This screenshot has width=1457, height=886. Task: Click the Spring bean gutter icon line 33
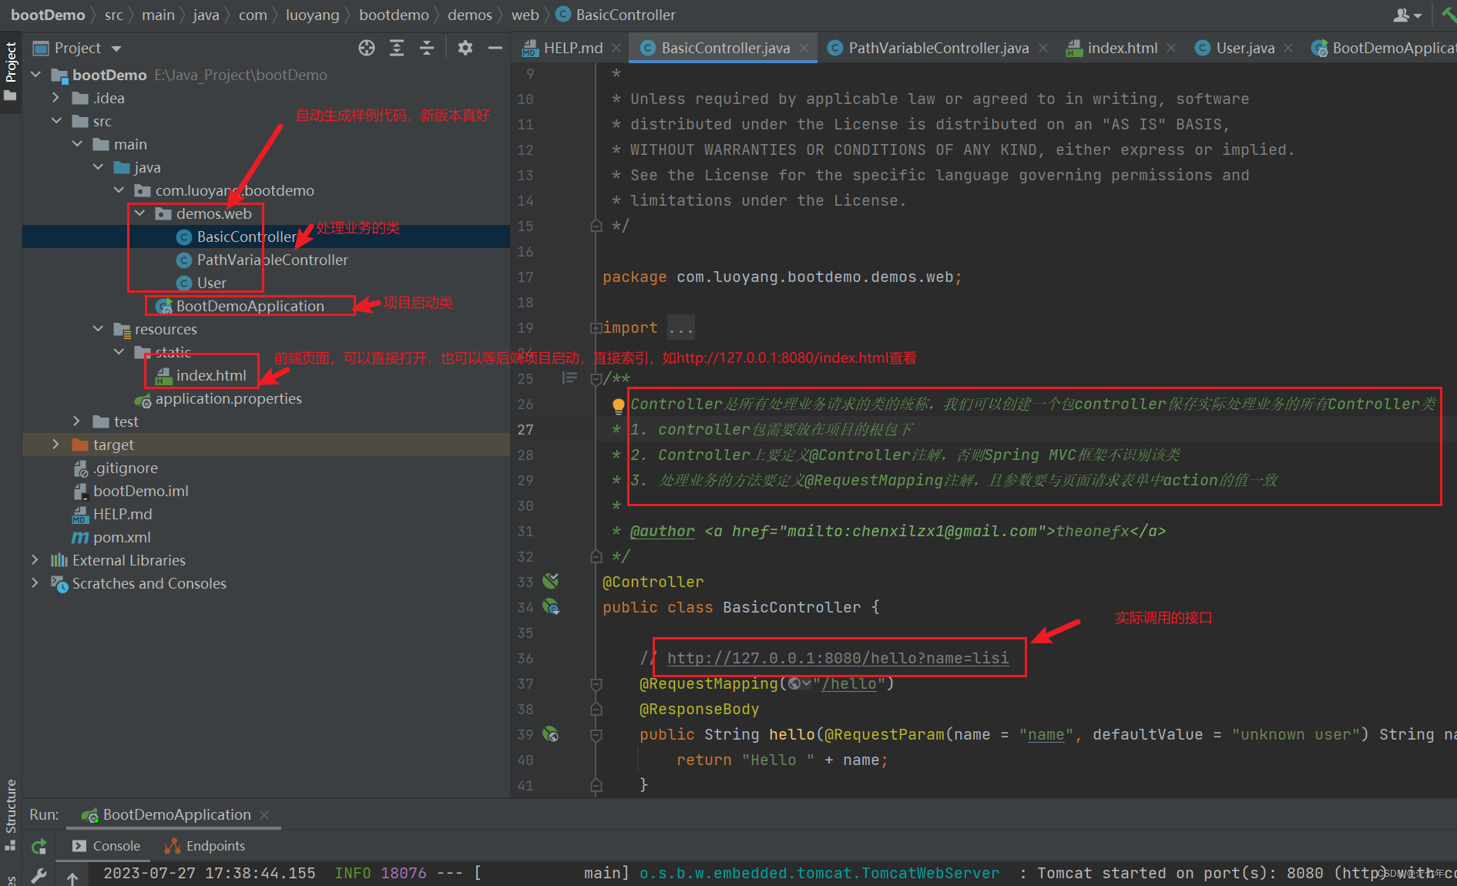tap(551, 581)
